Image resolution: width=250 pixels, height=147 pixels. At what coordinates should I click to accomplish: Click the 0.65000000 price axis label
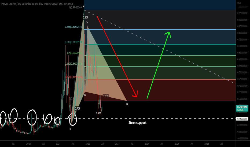(x=242, y=53)
